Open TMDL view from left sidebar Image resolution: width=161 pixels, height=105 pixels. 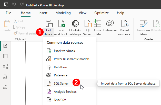tap(5, 87)
